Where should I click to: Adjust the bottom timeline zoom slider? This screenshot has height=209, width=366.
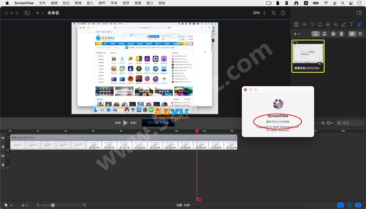pos(61,205)
